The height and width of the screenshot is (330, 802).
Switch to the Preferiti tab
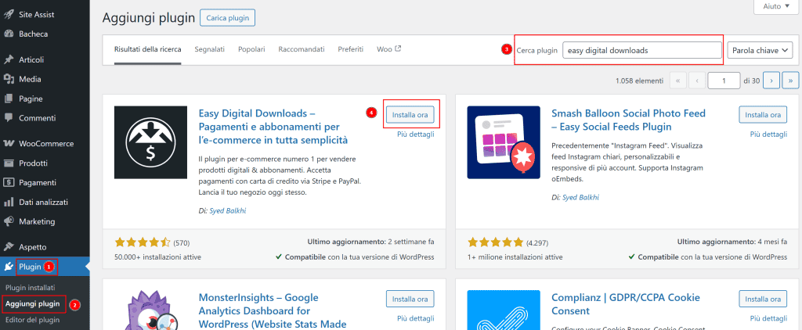coord(350,49)
